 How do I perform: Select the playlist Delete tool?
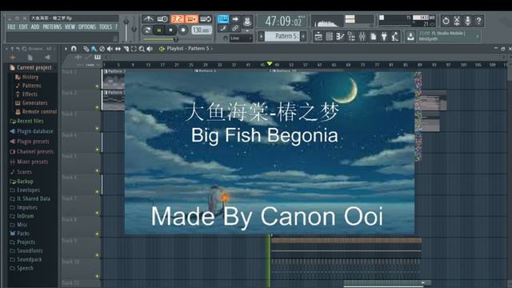[x=102, y=49]
